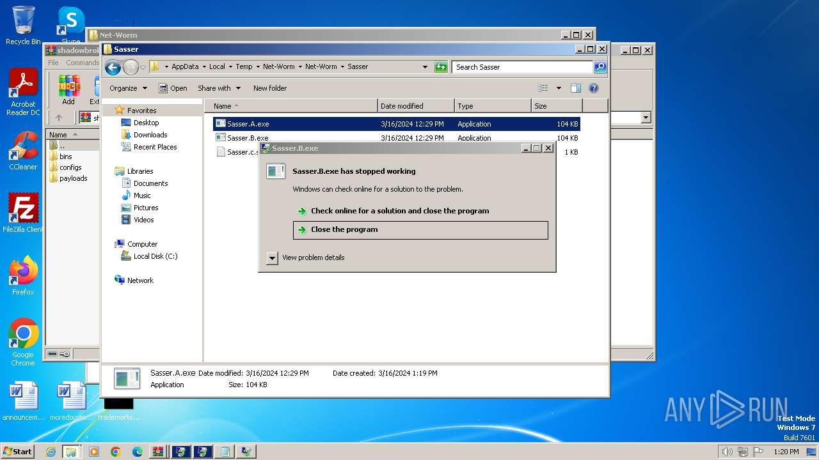Open the configs folder in WinRAR

70,167
